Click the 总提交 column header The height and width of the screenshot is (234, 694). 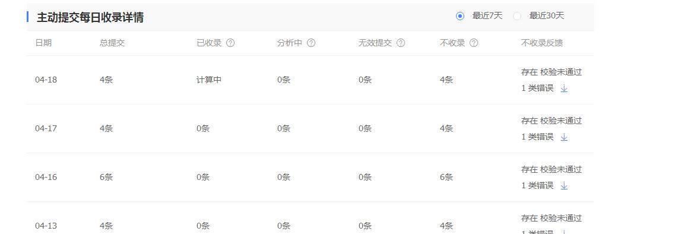point(112,43)
